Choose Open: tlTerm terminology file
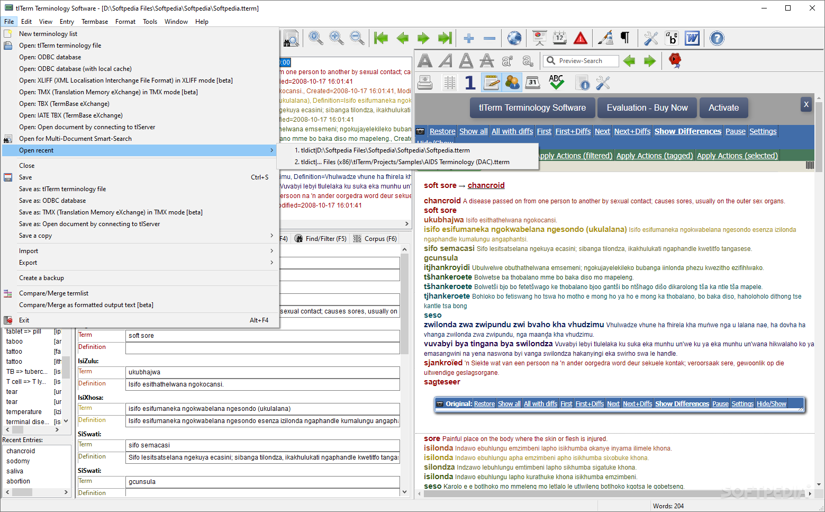The image size is (825, 512). [x=140, y=46]
